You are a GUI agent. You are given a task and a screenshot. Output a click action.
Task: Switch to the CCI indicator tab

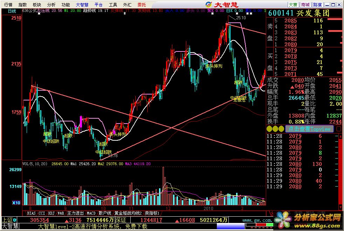pyautogui.click(x=42, y=213)
